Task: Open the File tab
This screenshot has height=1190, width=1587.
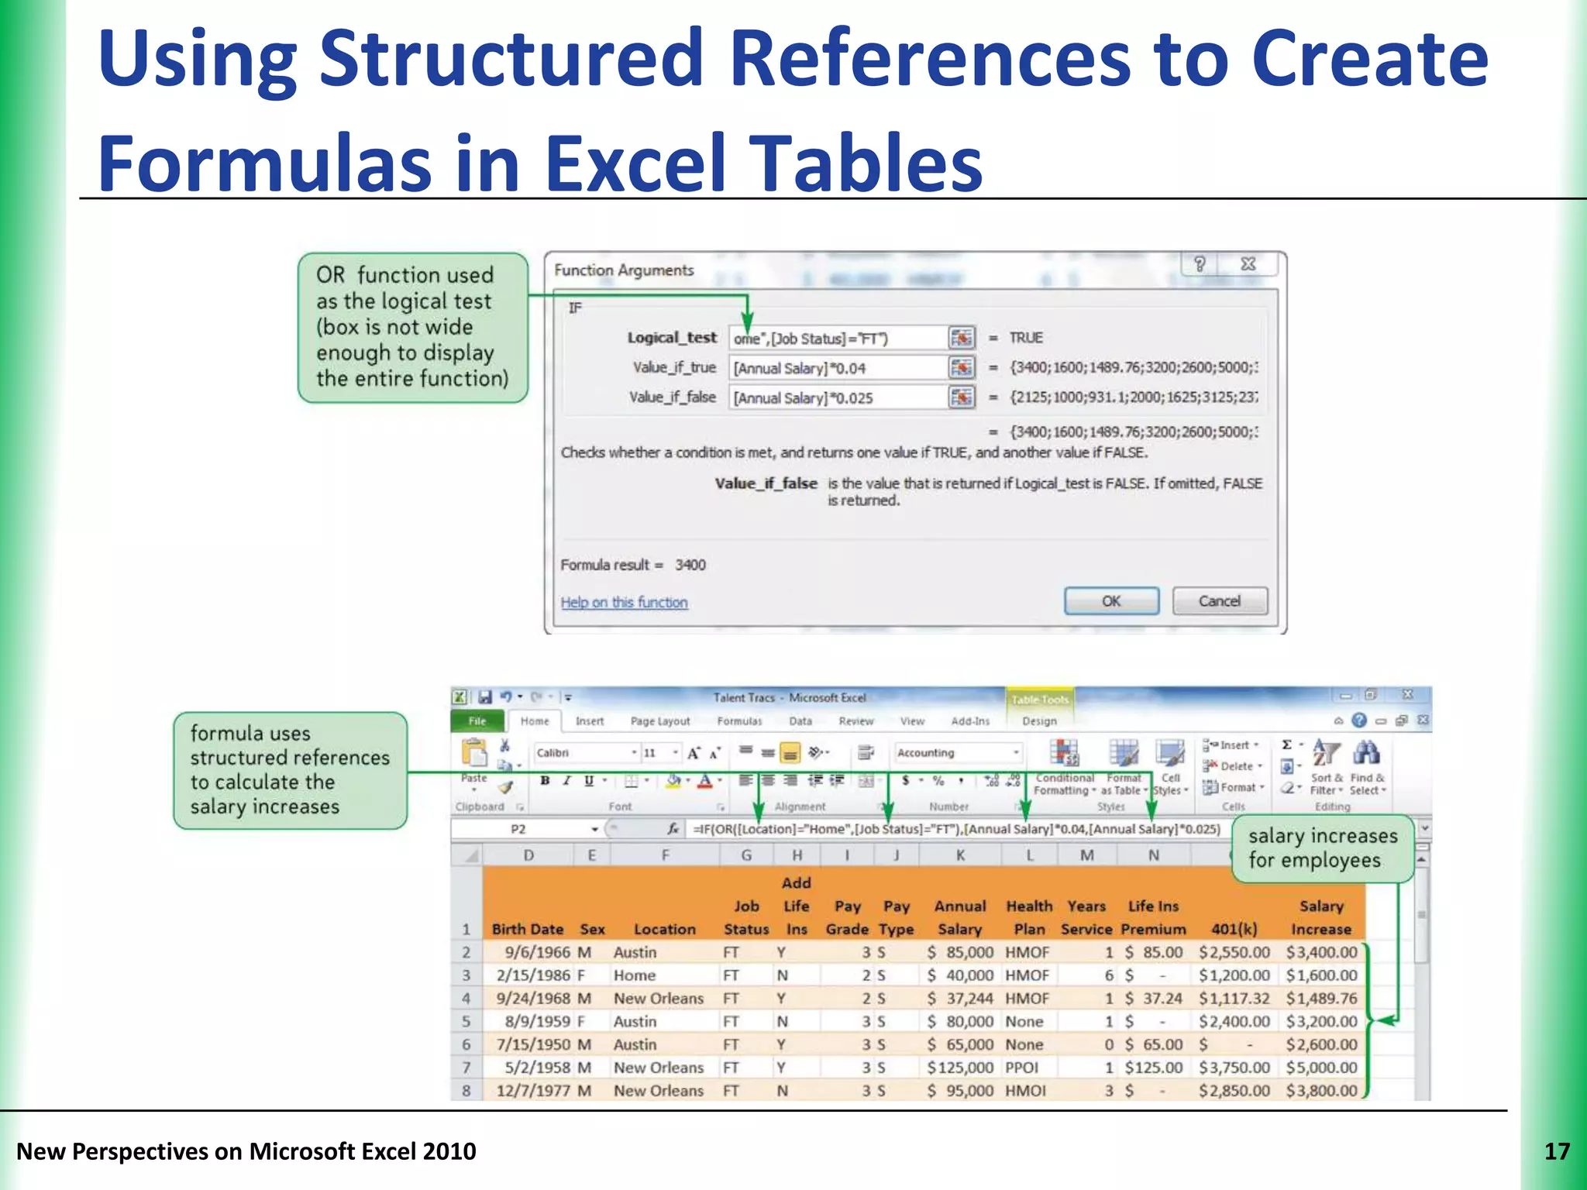Action: pyautogui.click(x=477, y=721)
